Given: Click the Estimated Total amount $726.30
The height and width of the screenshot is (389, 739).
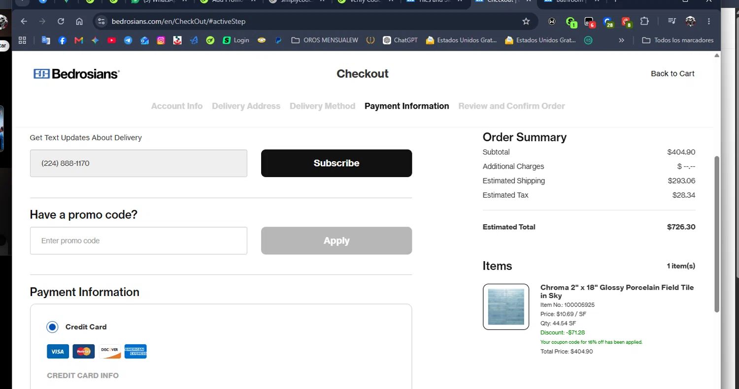Looking at the screenshot, I should tap(681, 227).
